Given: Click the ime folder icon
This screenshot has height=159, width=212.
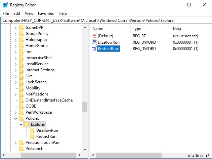Looking at the screenshot, I should click(x=22, y=52).
